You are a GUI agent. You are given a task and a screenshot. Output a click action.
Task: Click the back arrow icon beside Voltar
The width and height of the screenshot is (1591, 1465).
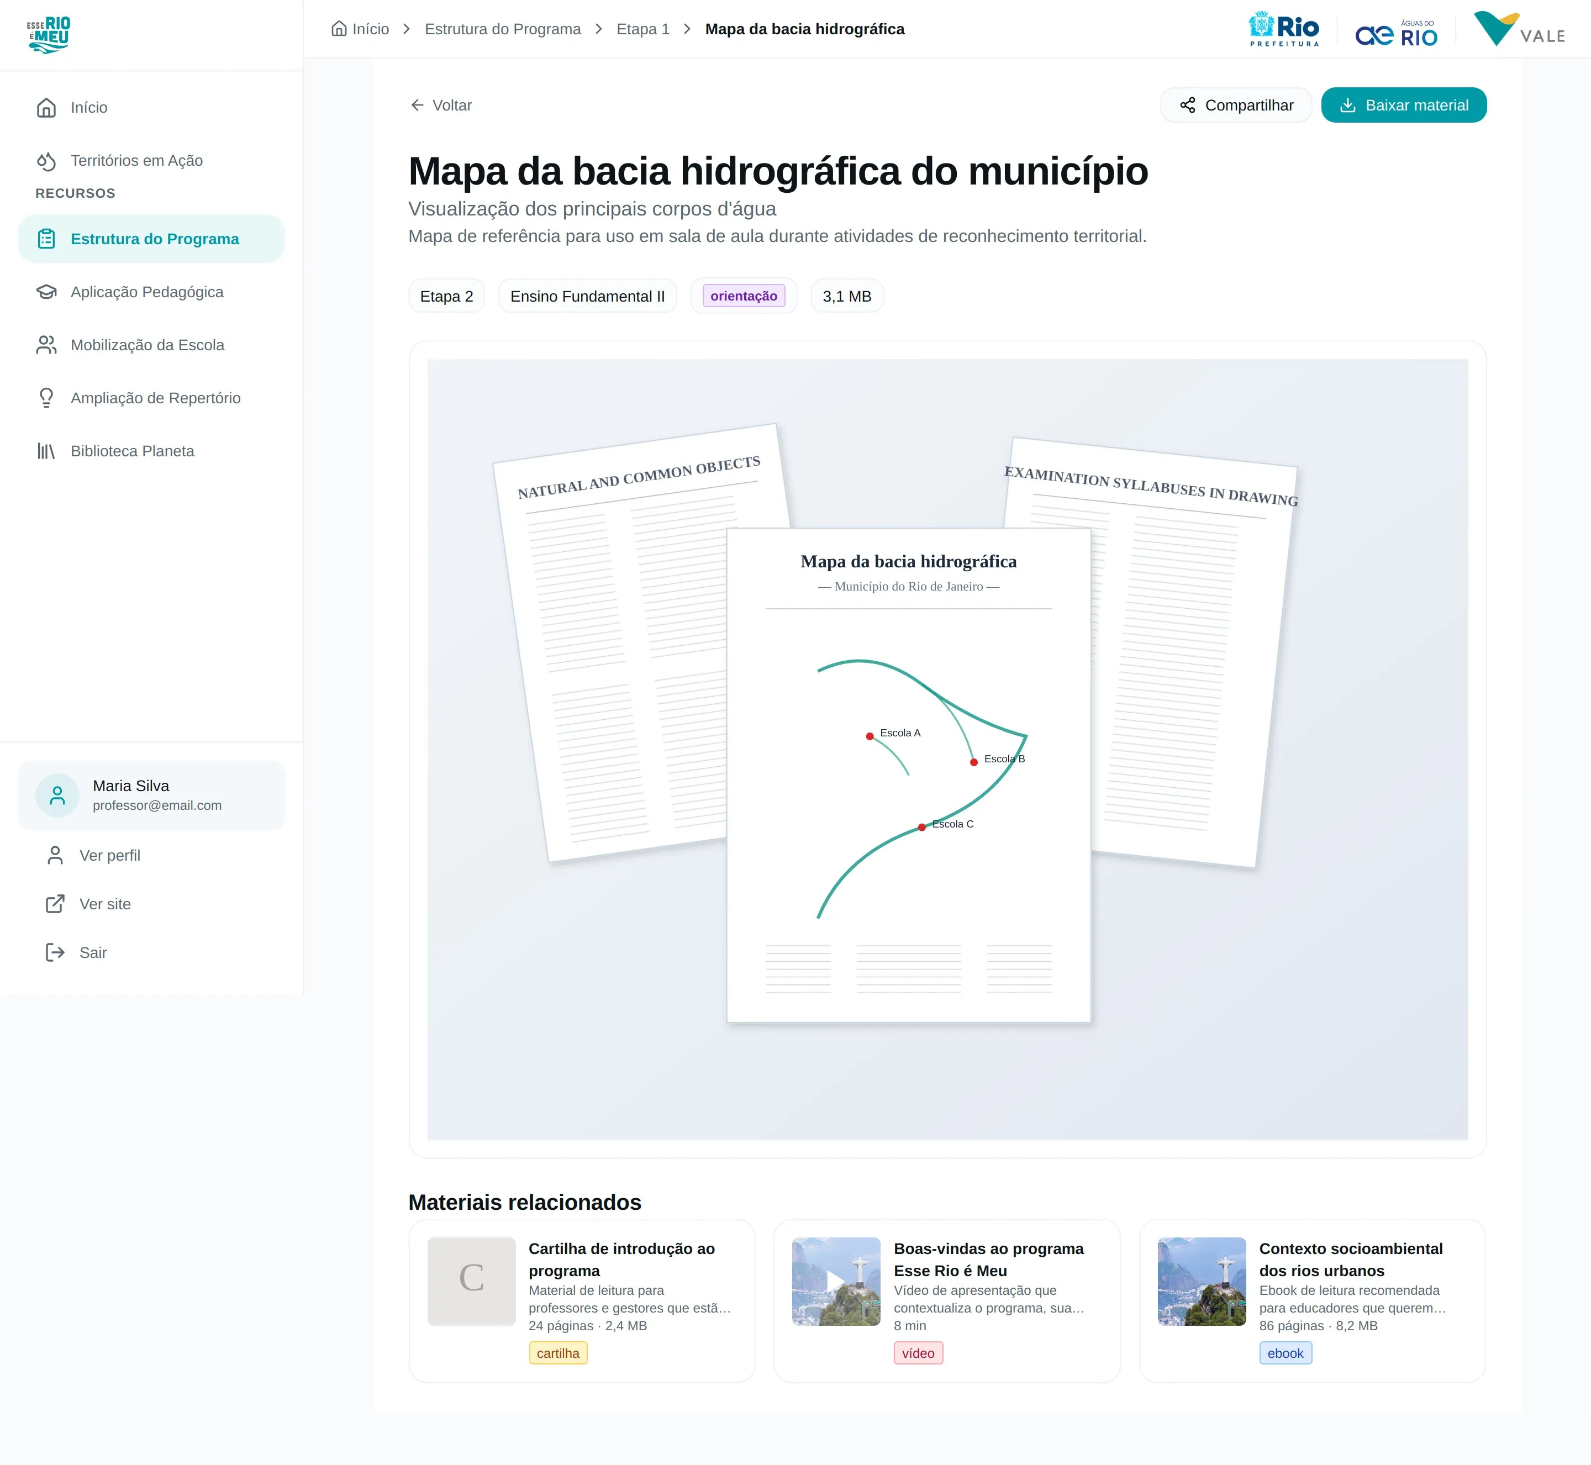(x=417, y=106)
